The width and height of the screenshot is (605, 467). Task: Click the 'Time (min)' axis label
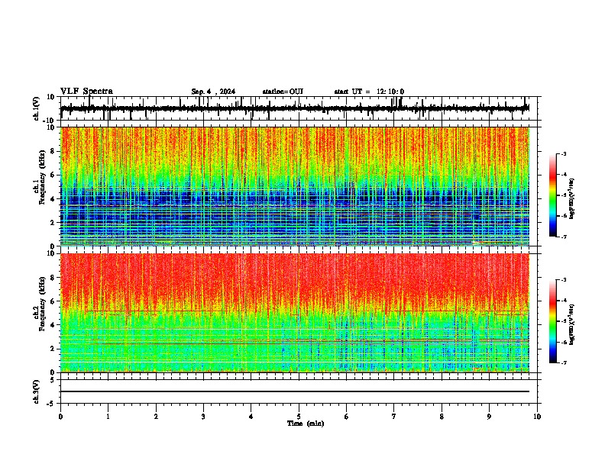pos(306,424)
